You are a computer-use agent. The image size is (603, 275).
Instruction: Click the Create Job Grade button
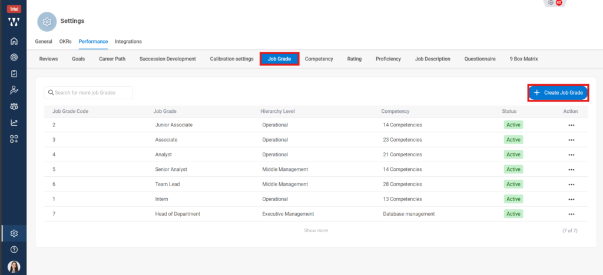tap(558, 93)
